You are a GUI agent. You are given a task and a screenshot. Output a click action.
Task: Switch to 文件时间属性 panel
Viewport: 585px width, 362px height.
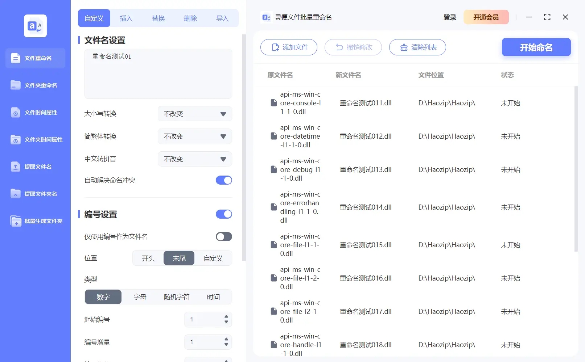[35, 112]
